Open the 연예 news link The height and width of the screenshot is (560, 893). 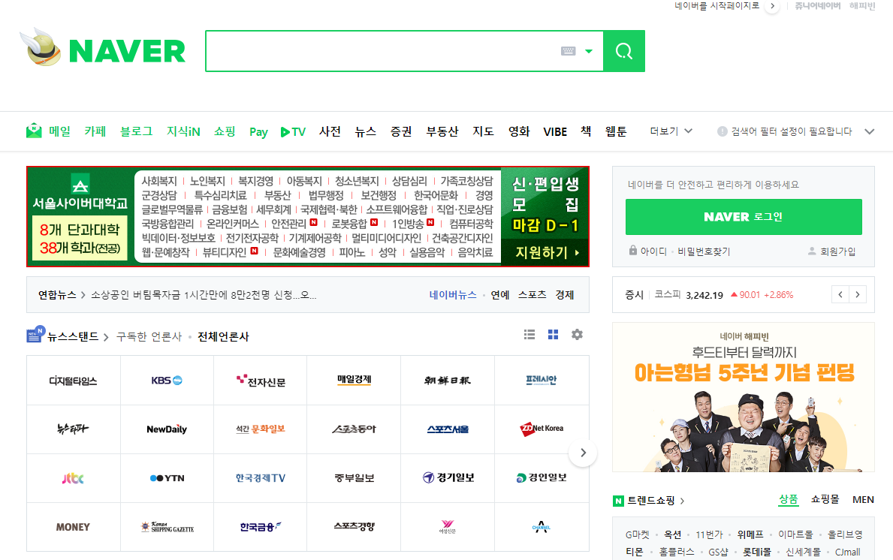pos(500,295)
